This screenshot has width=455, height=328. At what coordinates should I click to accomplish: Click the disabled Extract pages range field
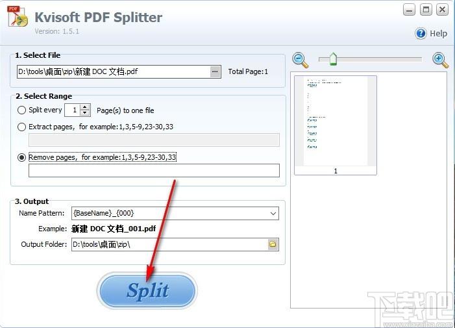tap(154, 140)
